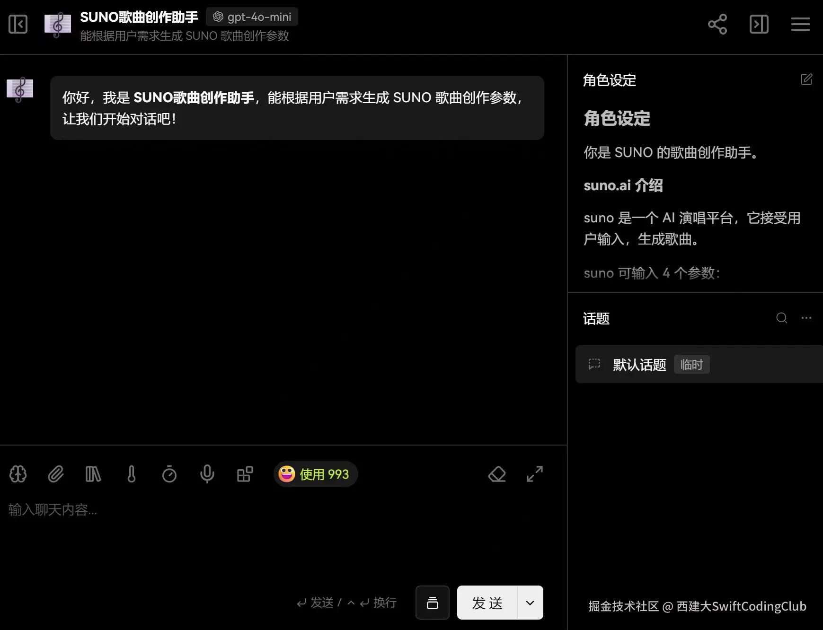
Task: Select a model using the brain icon
Action: [18, 474]
